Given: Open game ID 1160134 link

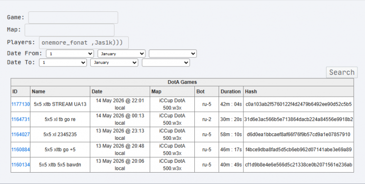Looking at the screenshot, I should (x=20, y=165).
